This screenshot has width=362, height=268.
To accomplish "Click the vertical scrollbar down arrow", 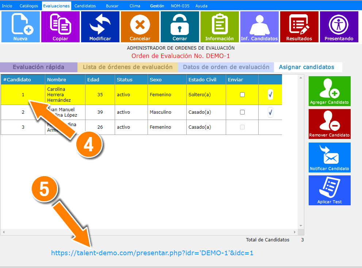I will [301, 226].
